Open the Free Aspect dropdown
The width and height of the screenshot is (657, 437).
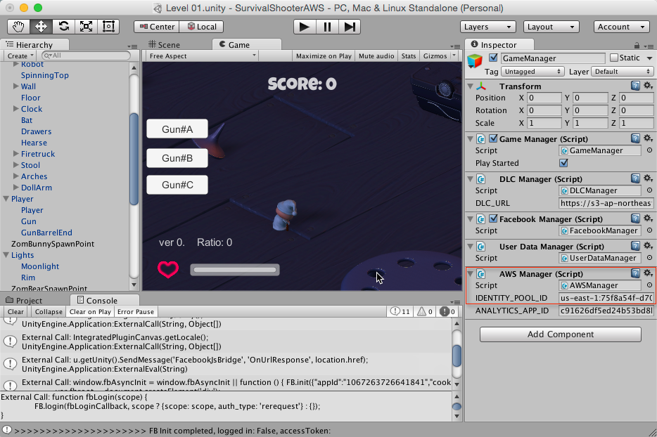click(202, 56)
